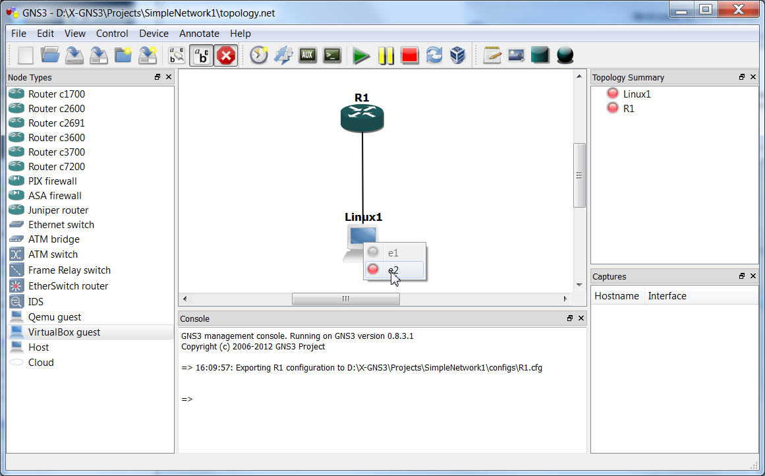Click the Insert picture icon
This screenshot has width=765, height=476.
[x=516, y=55]
